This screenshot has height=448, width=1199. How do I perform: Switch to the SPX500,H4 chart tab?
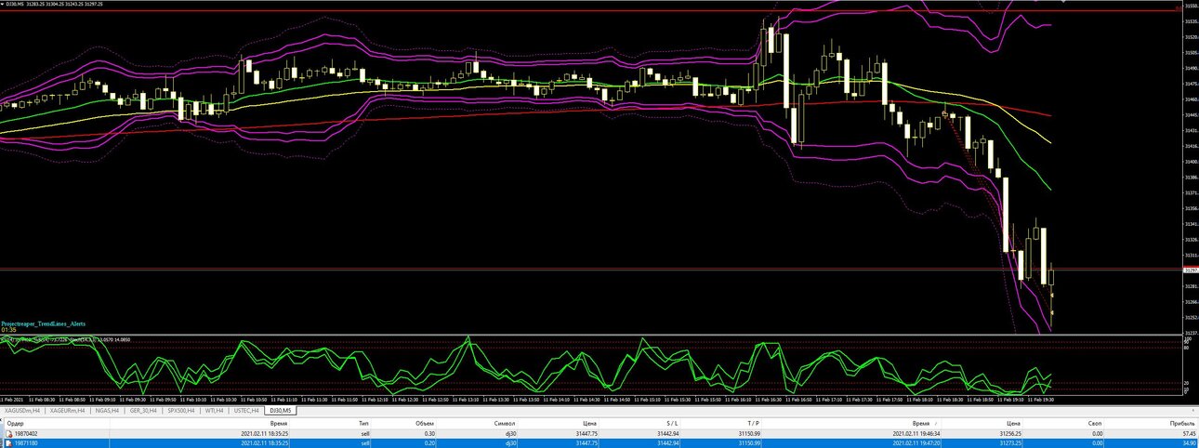coord(180,409)
